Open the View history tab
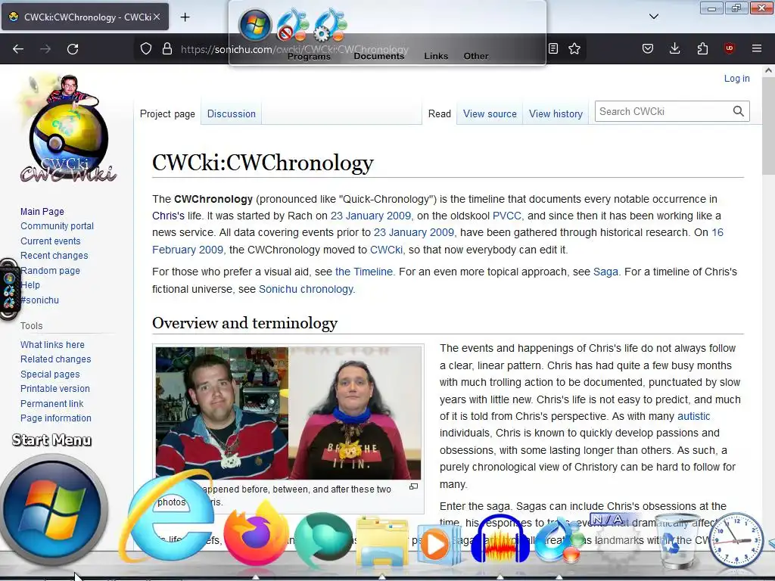The image size is (775, 581). [x=556, y=113]
